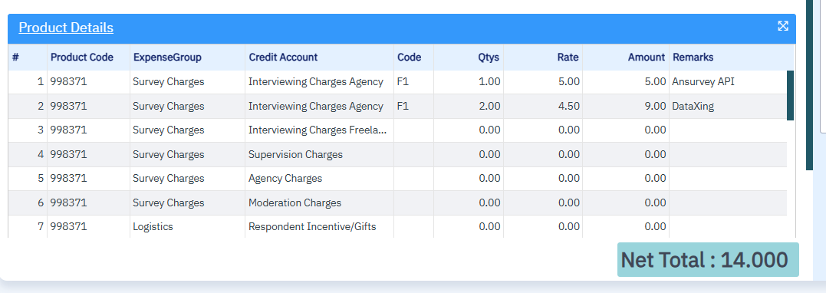
Task: Select the Rate cell showing 4.50
Action: (x=543, y=106)
